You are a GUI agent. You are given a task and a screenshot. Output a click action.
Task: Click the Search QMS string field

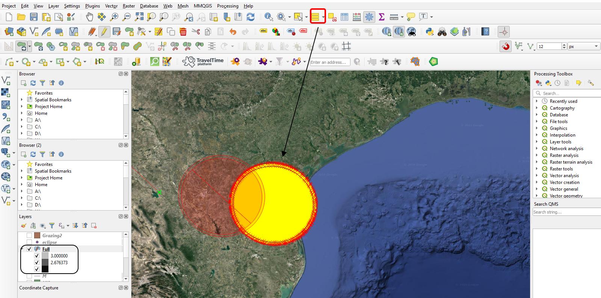coord(567,212)
